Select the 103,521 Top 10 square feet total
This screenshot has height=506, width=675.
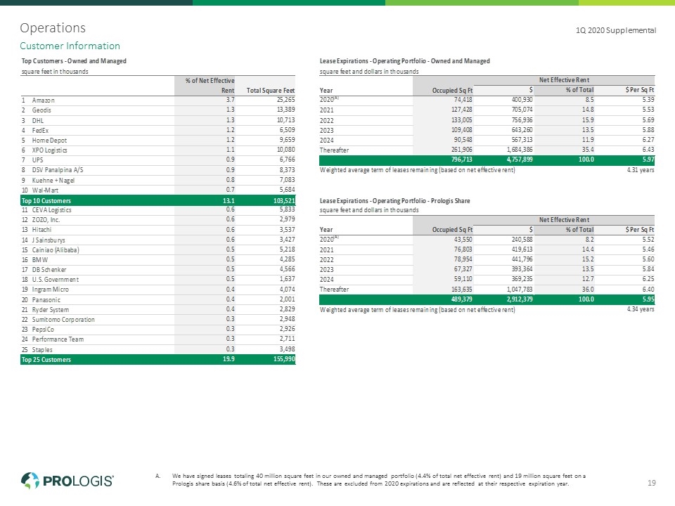click(284, 201)
